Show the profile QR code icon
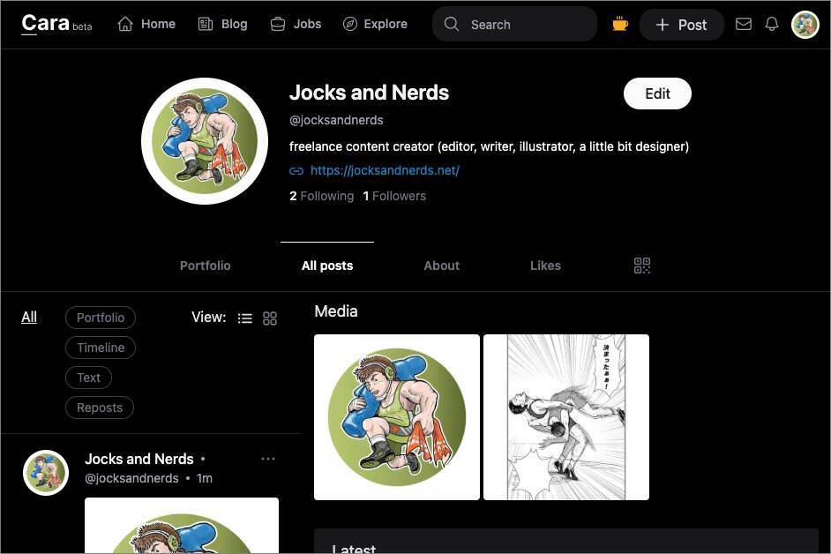This screenshot has width=831, height=554. click(641, 265)
